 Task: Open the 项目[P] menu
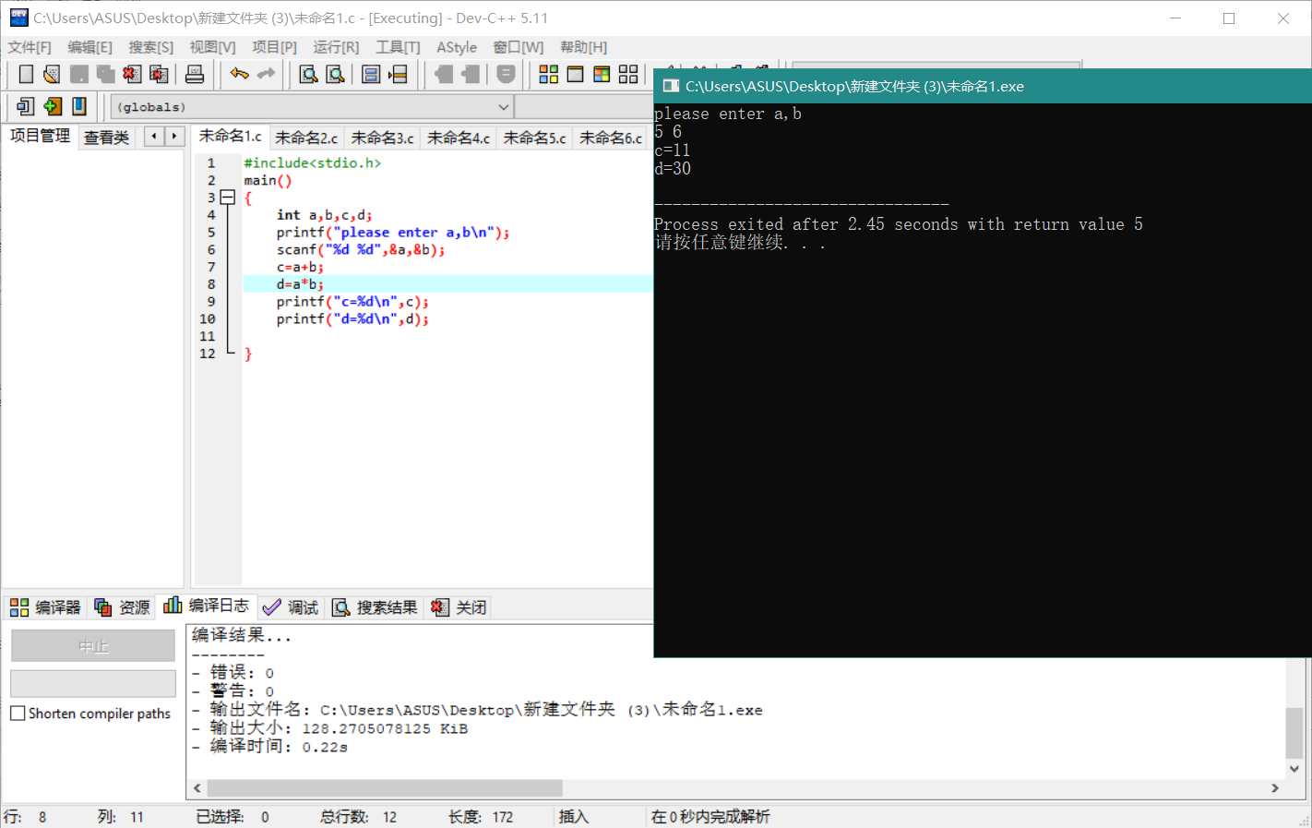(x=274, y=47)
